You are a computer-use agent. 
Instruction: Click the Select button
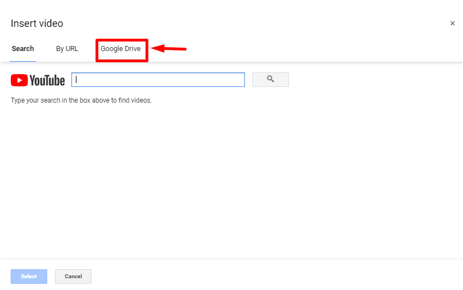(x=29, y=276)
